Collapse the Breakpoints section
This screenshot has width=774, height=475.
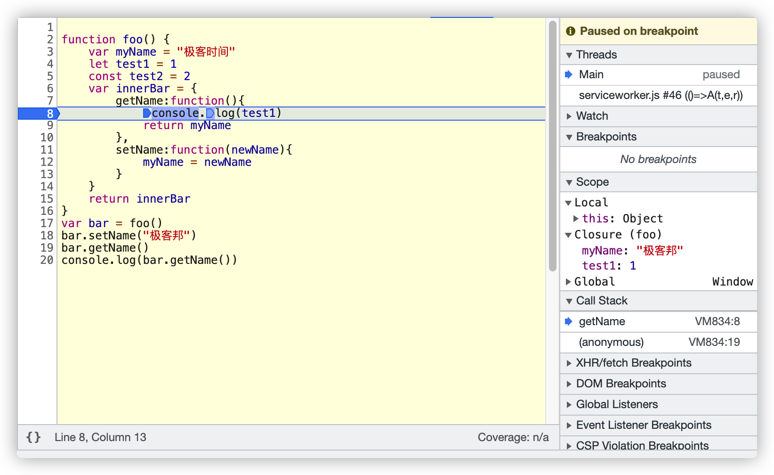pos(569,137)
